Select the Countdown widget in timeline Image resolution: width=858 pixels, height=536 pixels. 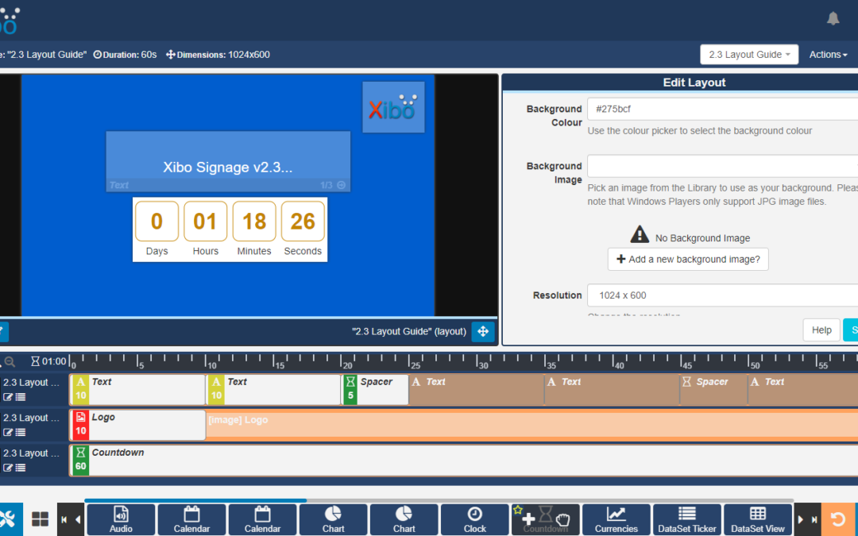coord(465,460)
